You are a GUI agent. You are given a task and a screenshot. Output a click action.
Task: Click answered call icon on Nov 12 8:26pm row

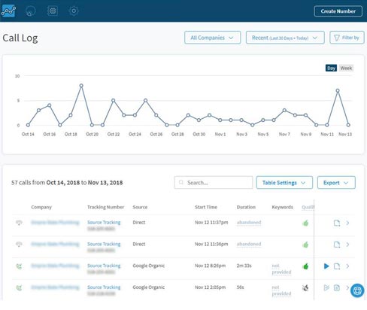pyautogui.click(x=19, y=266)
